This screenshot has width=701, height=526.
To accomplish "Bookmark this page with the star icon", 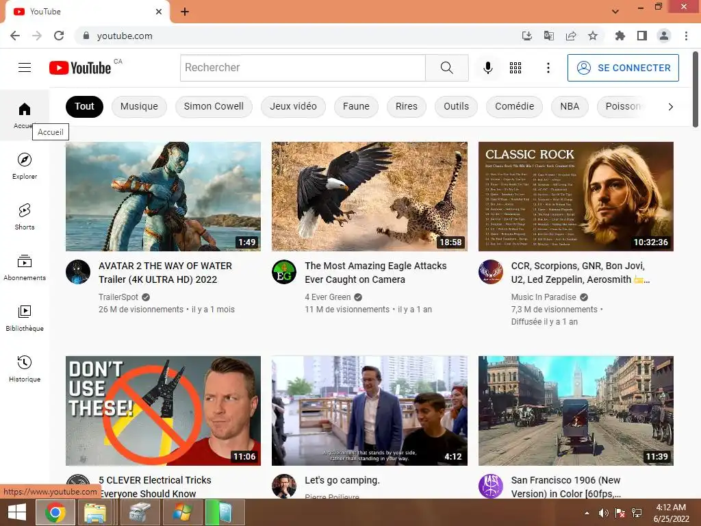I will (x=592, y=36).
